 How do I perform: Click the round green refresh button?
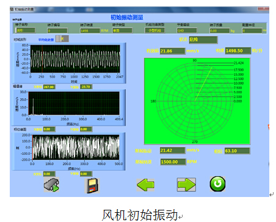[217, 184]
